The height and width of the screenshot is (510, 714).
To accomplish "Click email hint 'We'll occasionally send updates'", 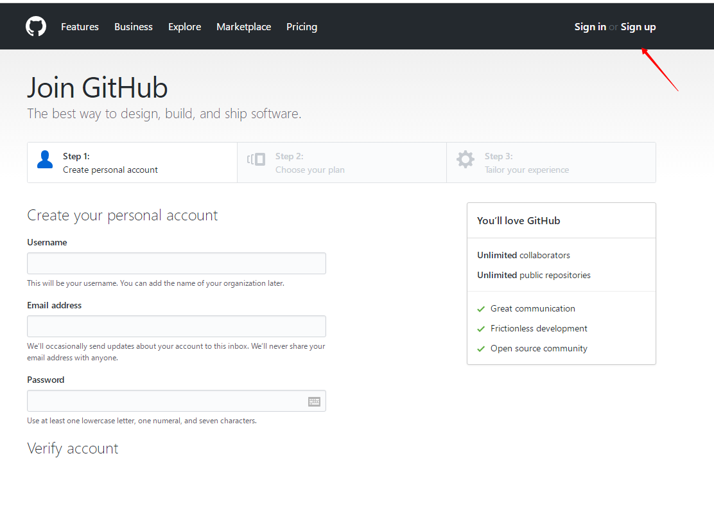I will (x=176, y=352).
